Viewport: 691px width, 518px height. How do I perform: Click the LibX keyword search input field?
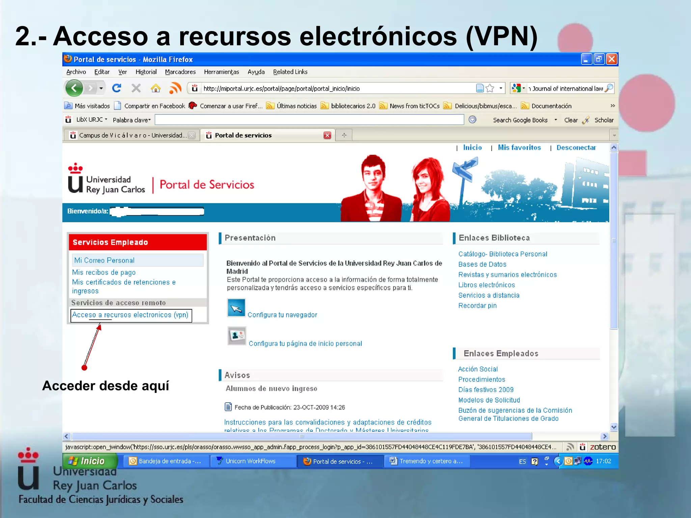point(309,120)
